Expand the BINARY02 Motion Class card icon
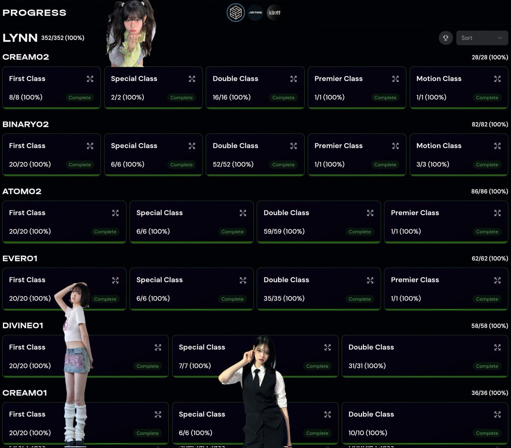The image size is (511, 448). 497,146
